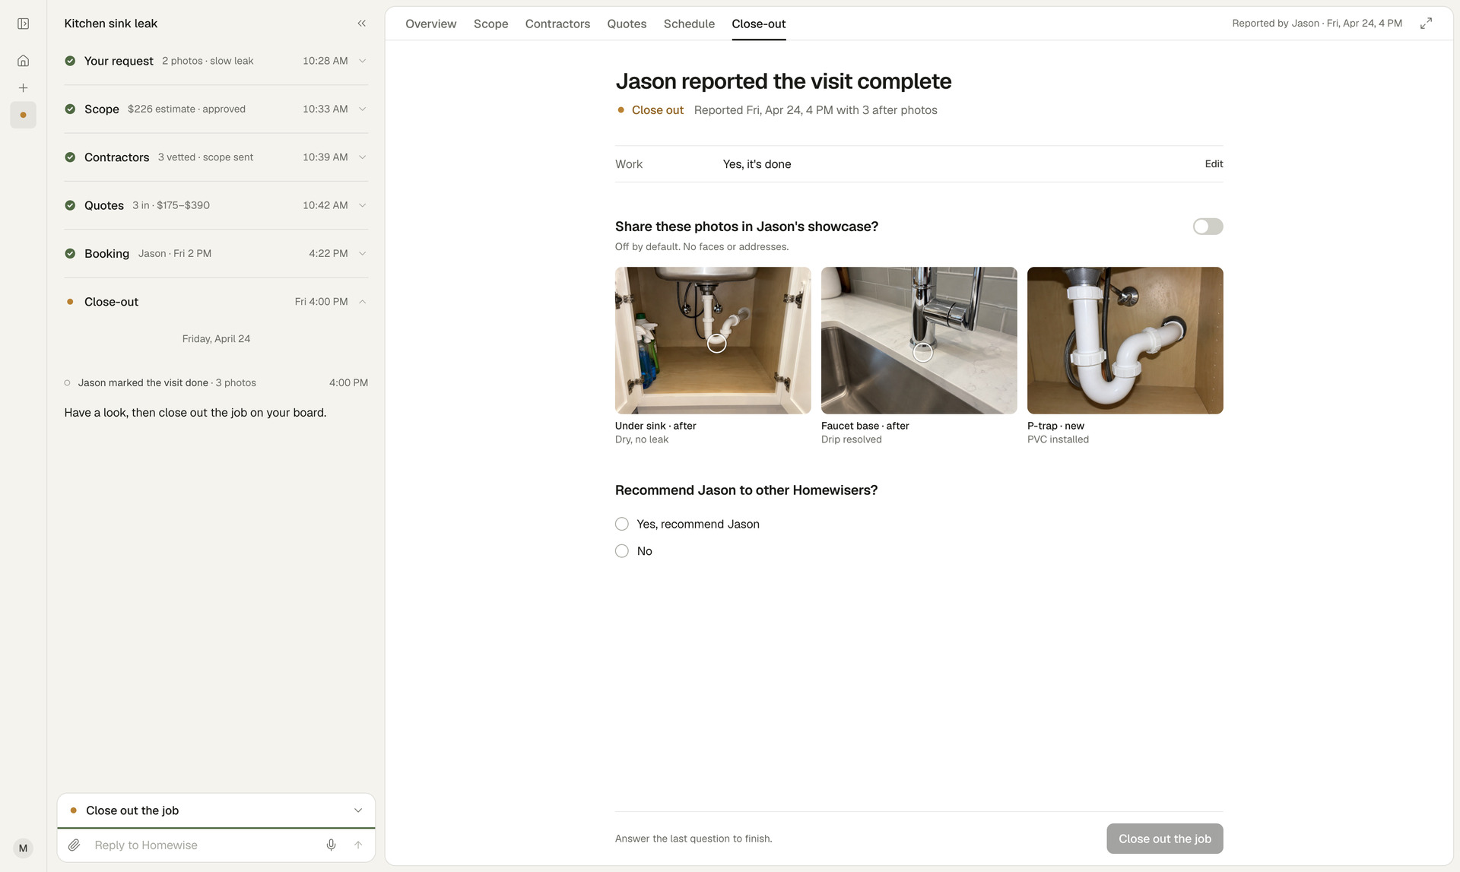
Task: Click green check beside Contractors step
Action: coord(70,157)
